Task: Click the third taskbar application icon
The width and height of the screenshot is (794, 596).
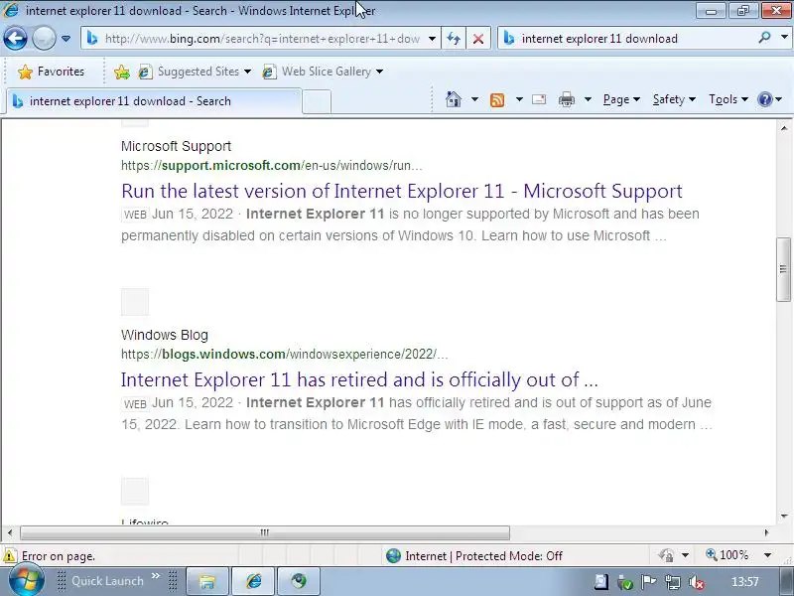Action: 299,581
